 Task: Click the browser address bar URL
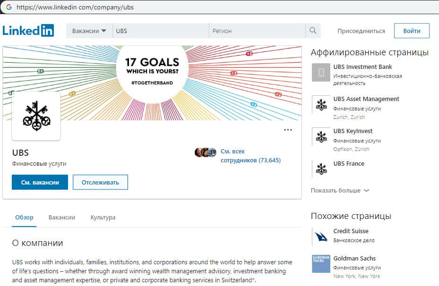(75, 7)
